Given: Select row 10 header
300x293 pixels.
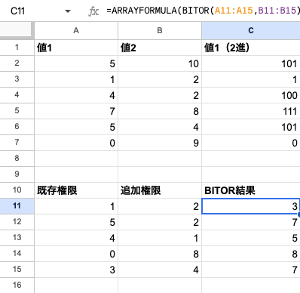Looking at the screenshot, I should click(17, 190).
